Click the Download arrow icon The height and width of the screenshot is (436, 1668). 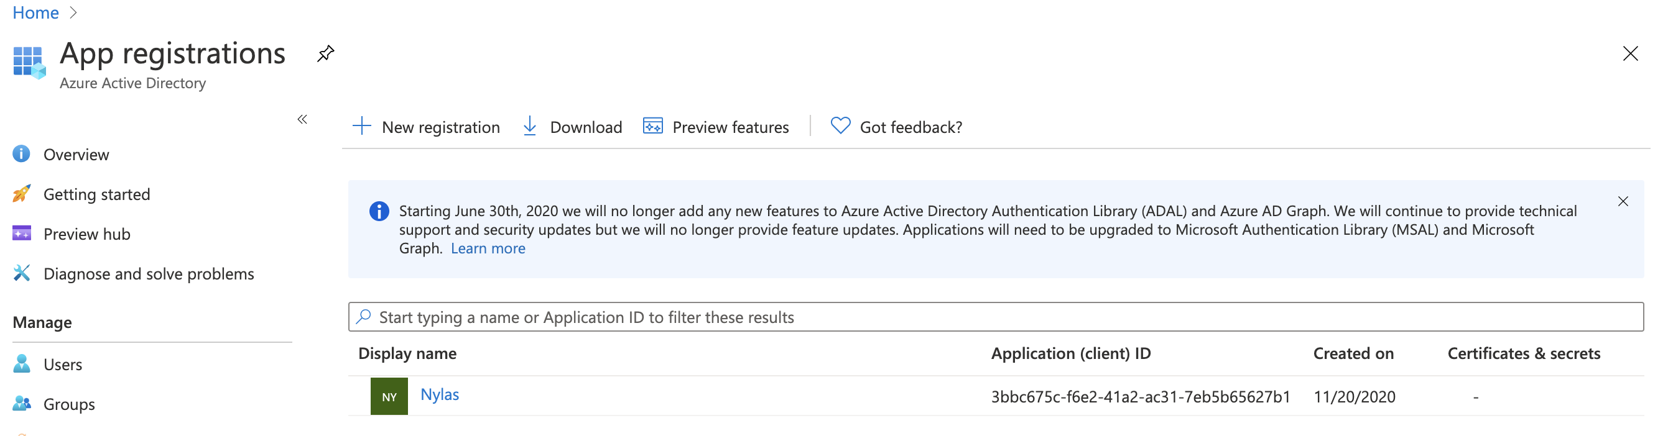(x=529, y=126)
